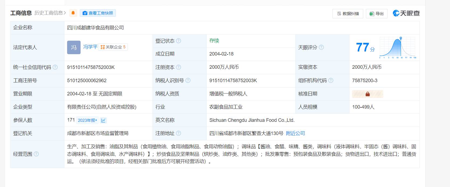Open legal representative 冯学平 link
The image size is (450, 187).
[x=90, y=47]
